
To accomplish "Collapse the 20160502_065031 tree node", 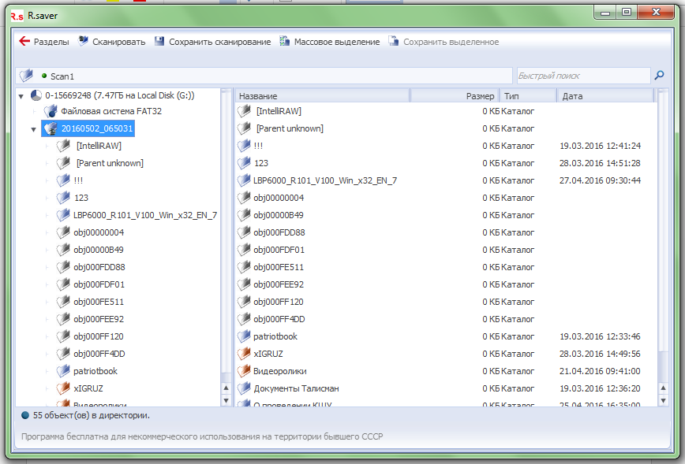I will click(34, 128).
